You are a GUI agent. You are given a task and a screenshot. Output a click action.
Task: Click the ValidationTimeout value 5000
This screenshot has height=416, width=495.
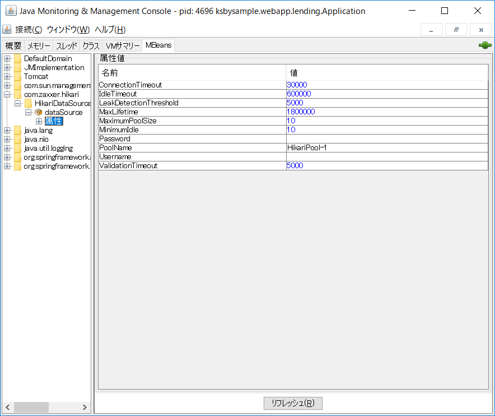(295, 165)
